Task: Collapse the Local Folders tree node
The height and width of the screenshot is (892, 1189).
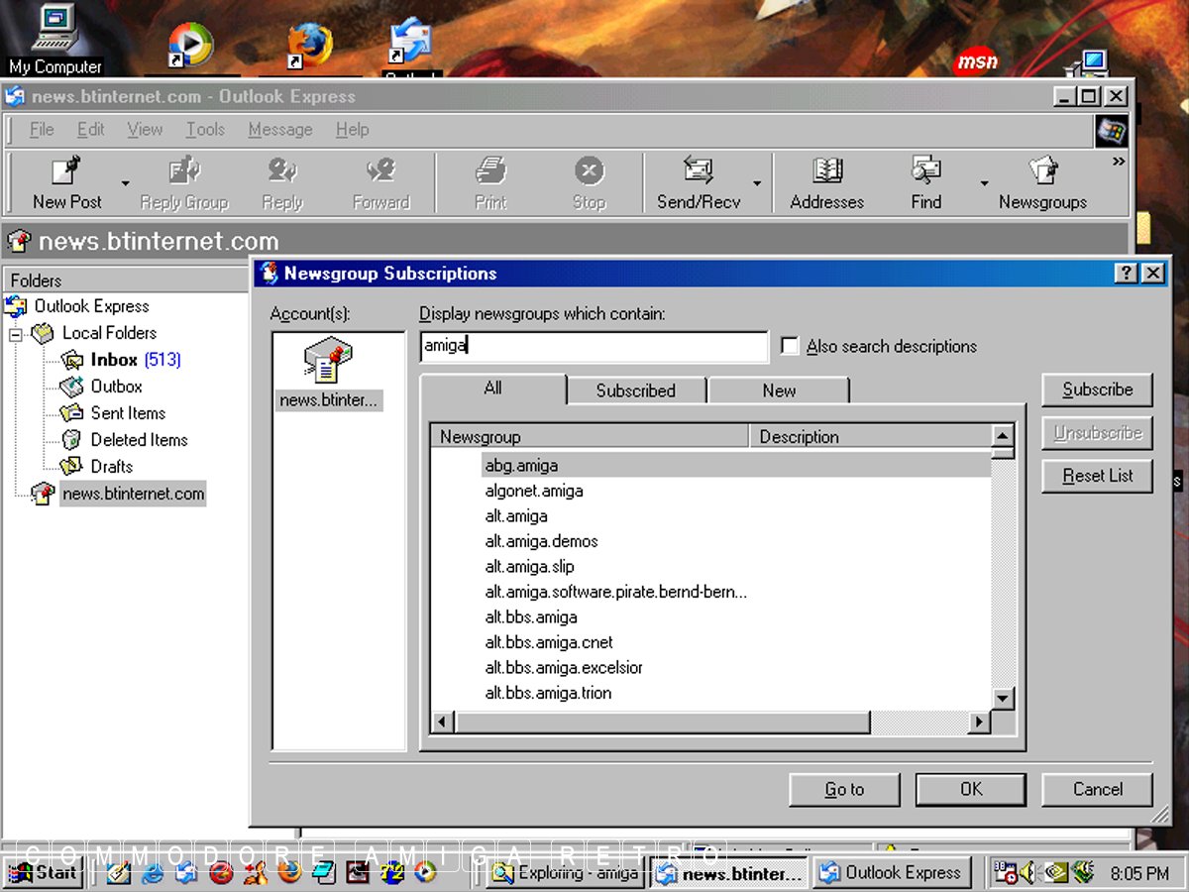Action: point(17,334)
